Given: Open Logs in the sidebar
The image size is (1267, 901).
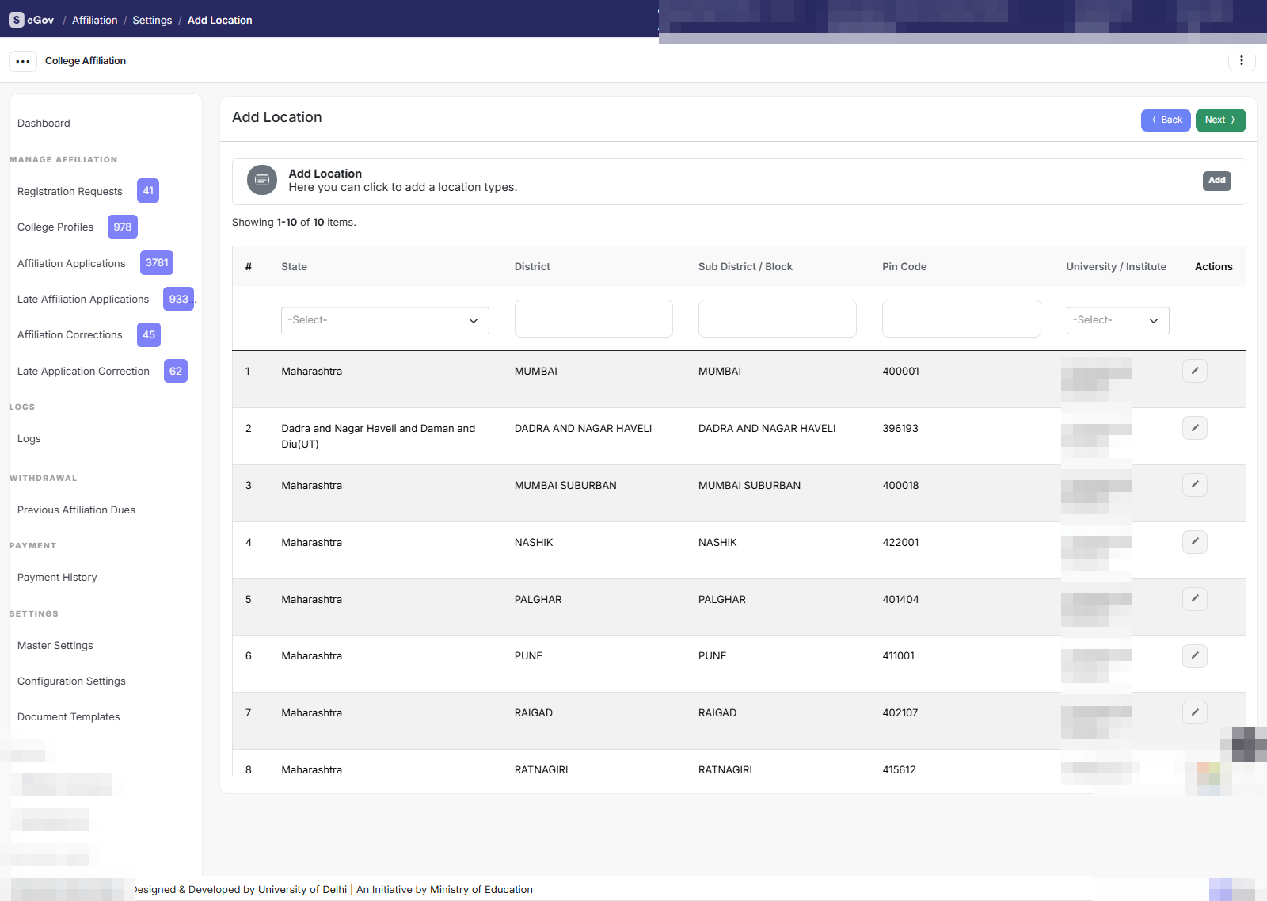Looking at the screenshot, I should (29, 438).
